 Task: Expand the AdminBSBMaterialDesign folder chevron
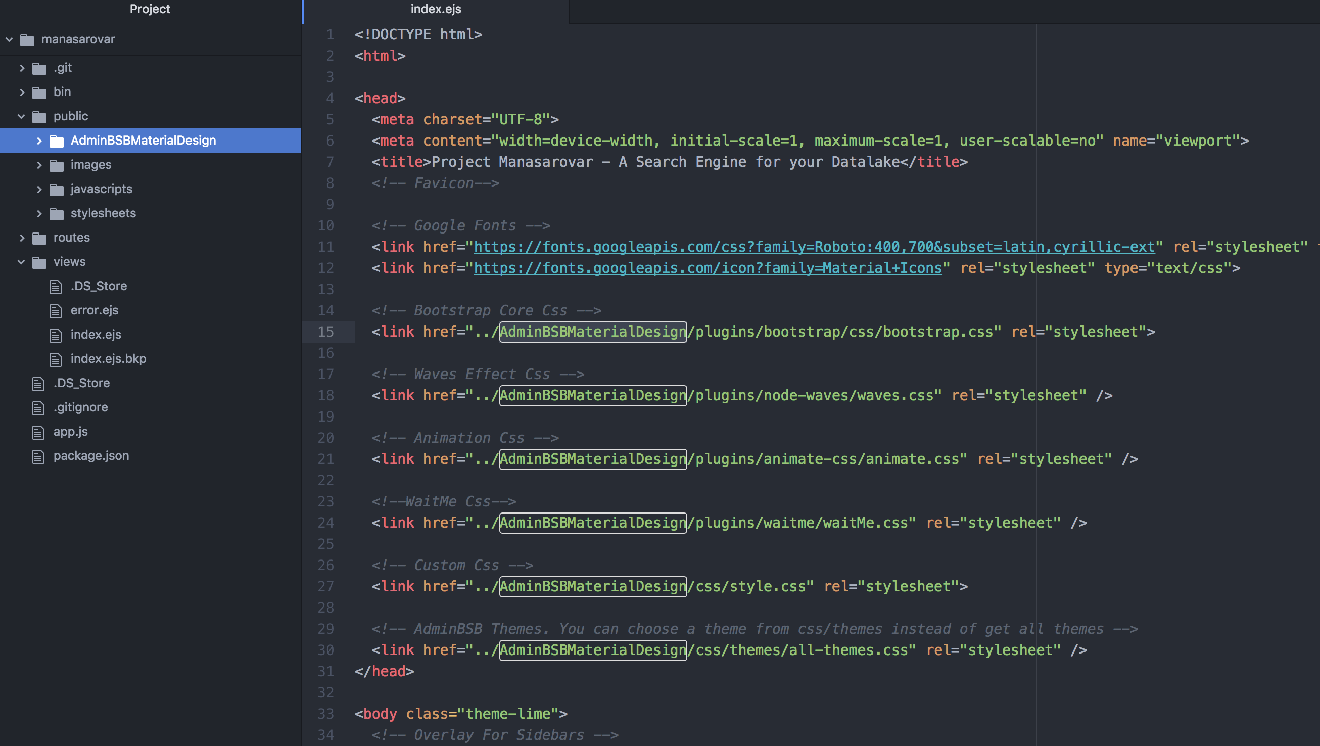[x=39, y=141]
